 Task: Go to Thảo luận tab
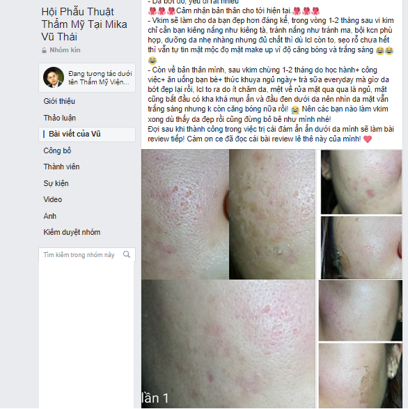pyautogui.click(x=59, y=118)
